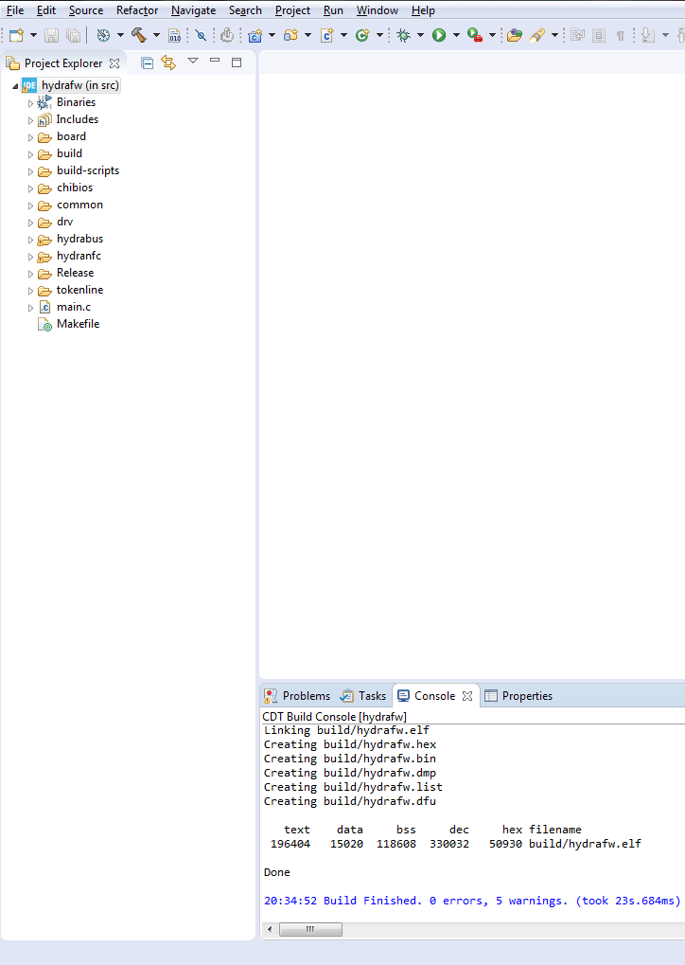The height and width of the screenshot is (965, 685).
Task: Close the Console tab
Action: coord(467,696)
